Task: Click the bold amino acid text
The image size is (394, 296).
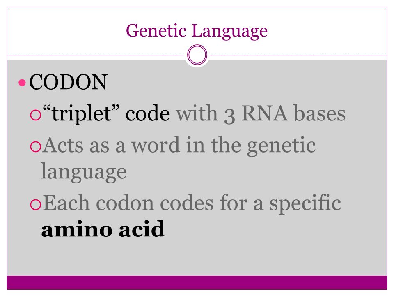Action: coord(103,229)
